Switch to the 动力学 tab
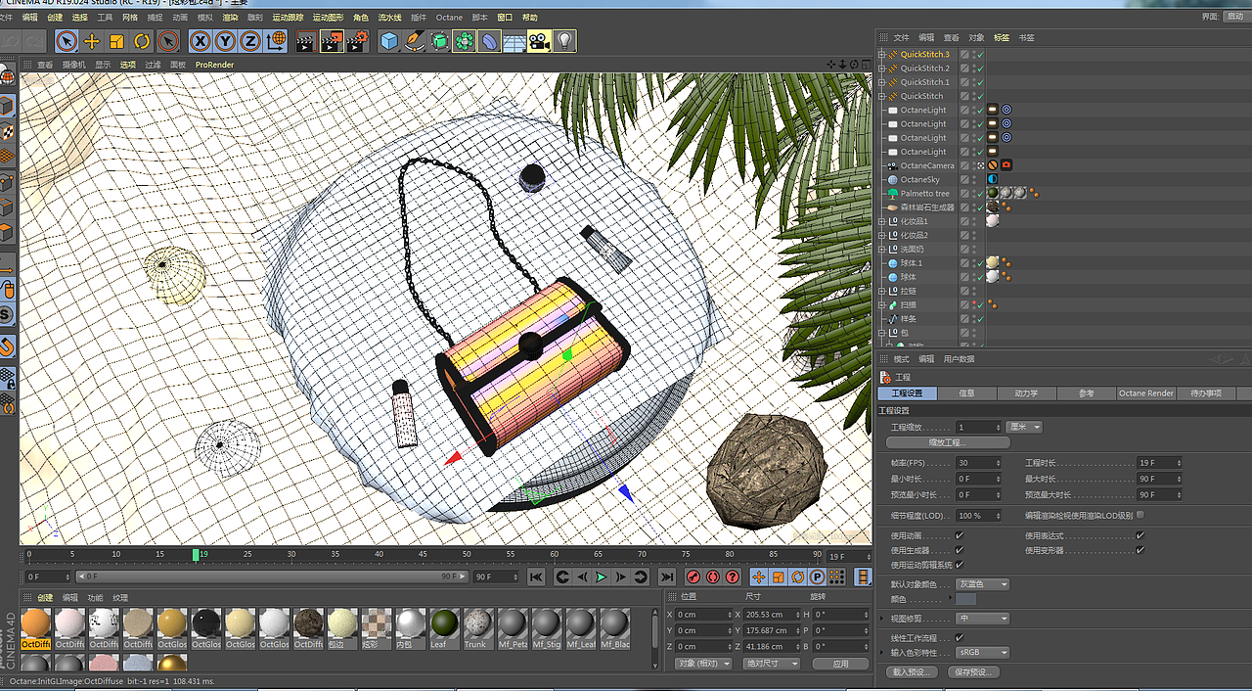This screenshot has height=691, width=1252. [x=1026, y=393]
